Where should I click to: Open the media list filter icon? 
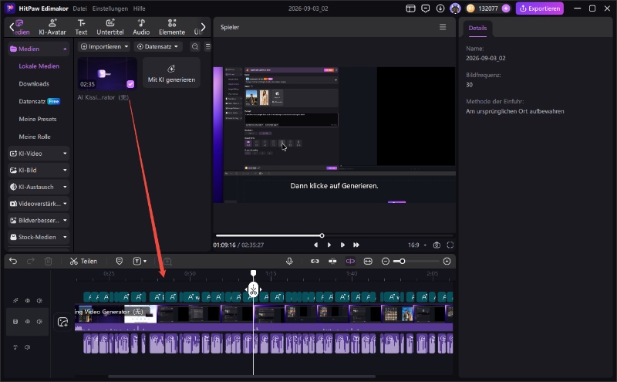click(208, 46)
